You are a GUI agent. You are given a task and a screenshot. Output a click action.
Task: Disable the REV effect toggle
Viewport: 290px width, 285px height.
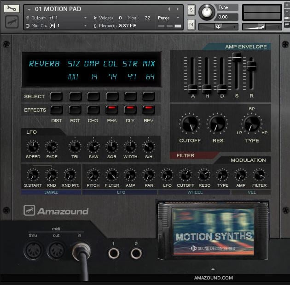[149, 110]
